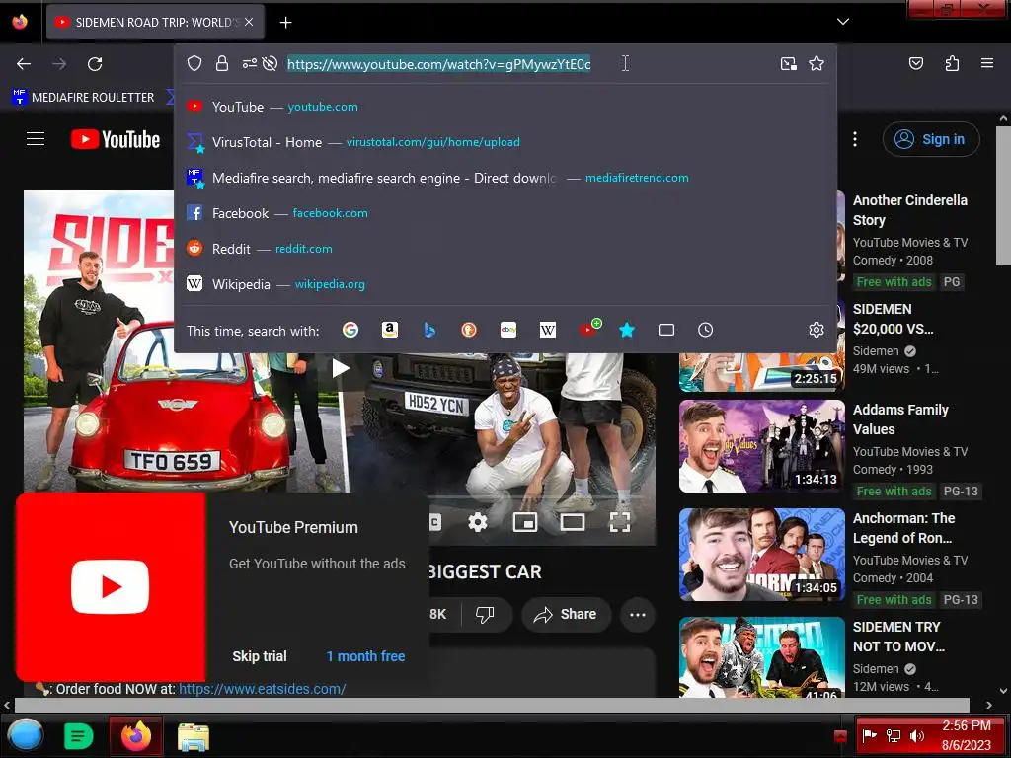Open the site permissions icon in address bar

[249, 63]
